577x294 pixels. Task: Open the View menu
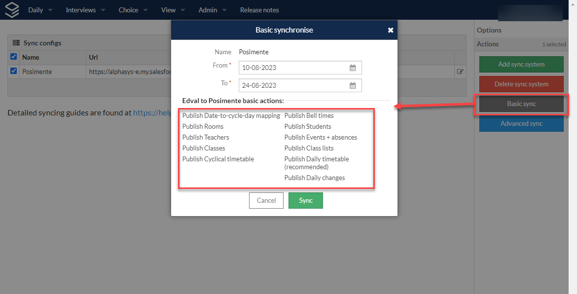[x=173, y=10]
